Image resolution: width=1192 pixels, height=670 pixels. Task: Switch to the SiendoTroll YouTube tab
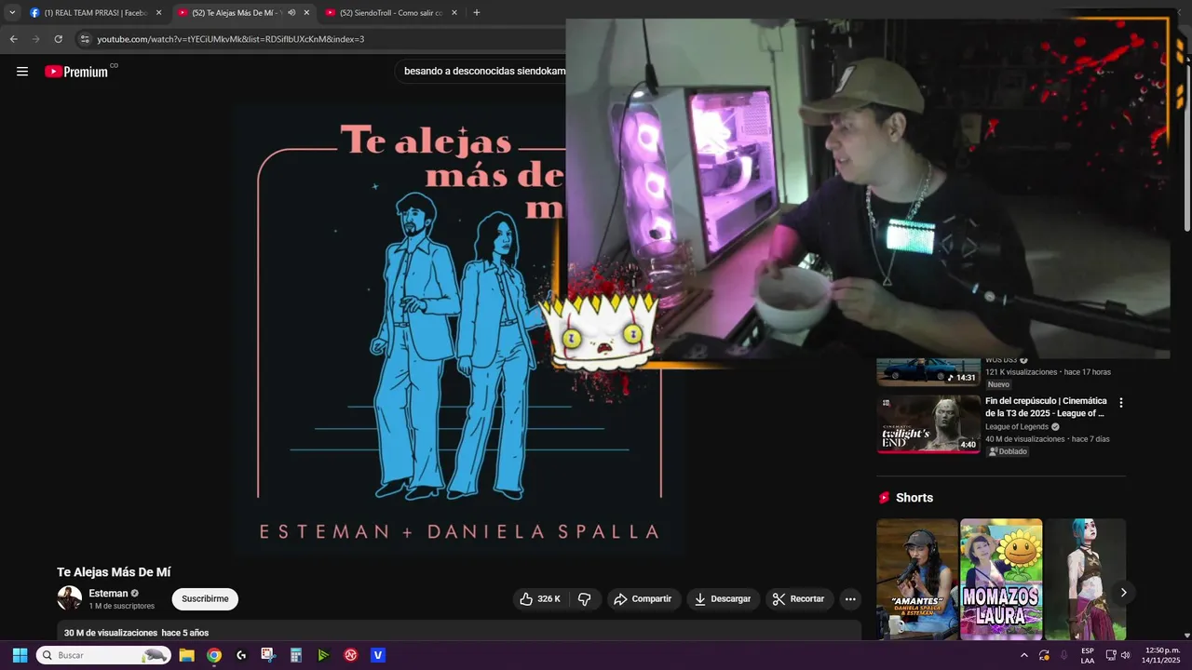(x=391, y=13)
